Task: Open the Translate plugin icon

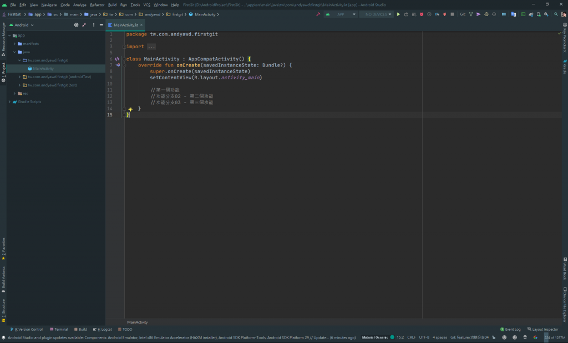Action: coord(513,14)
